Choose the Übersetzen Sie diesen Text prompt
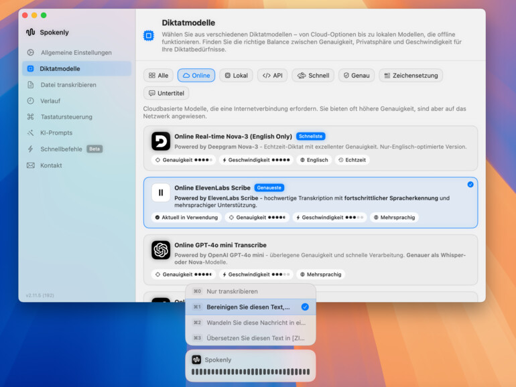The height and width of the screenshot is (387, 516). pyautogui.click(x=251, y=338)
